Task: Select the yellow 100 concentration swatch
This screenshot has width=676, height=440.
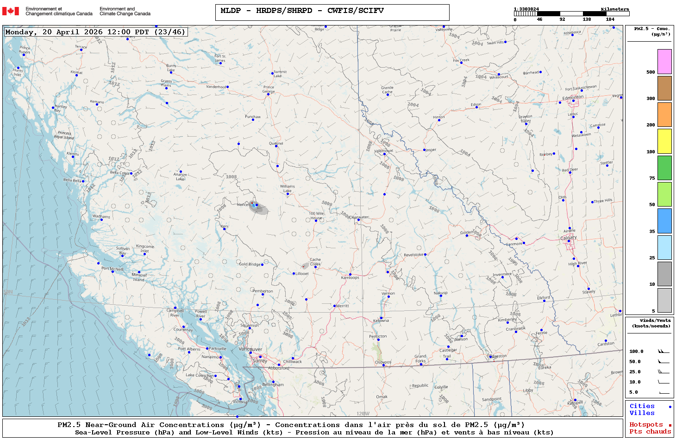Action: 664,141
